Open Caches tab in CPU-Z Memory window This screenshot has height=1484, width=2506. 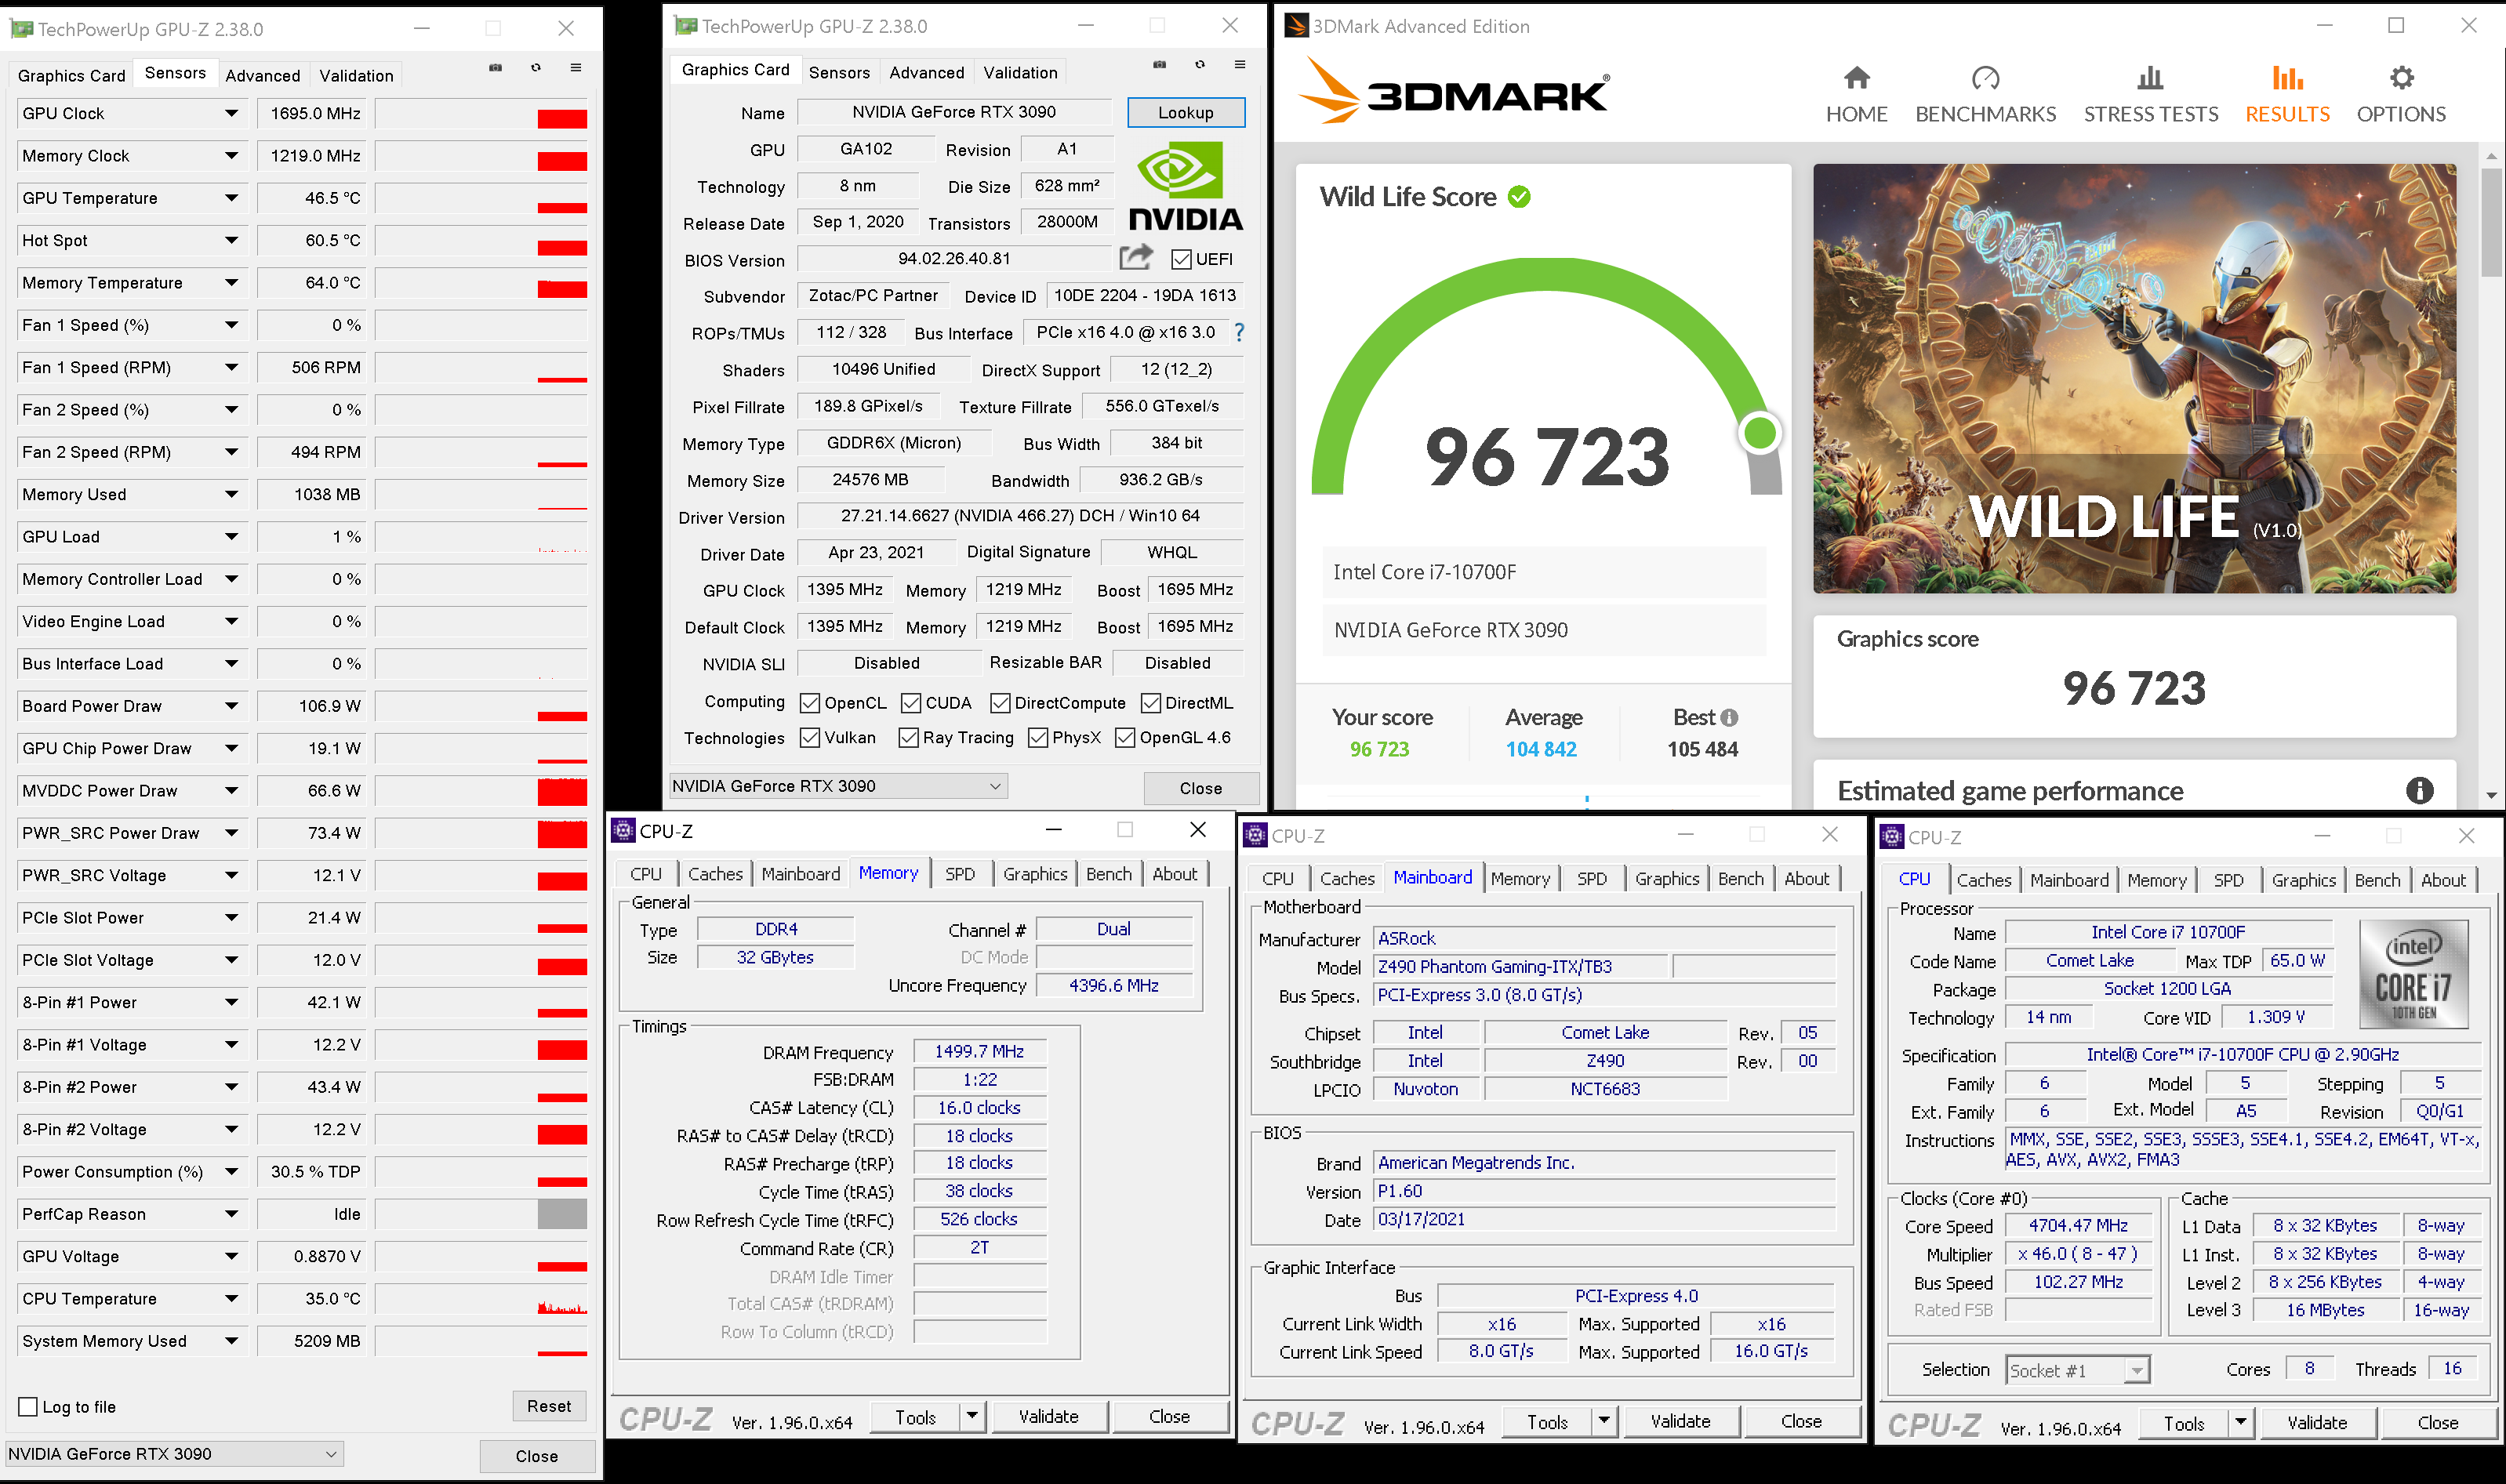715,873
